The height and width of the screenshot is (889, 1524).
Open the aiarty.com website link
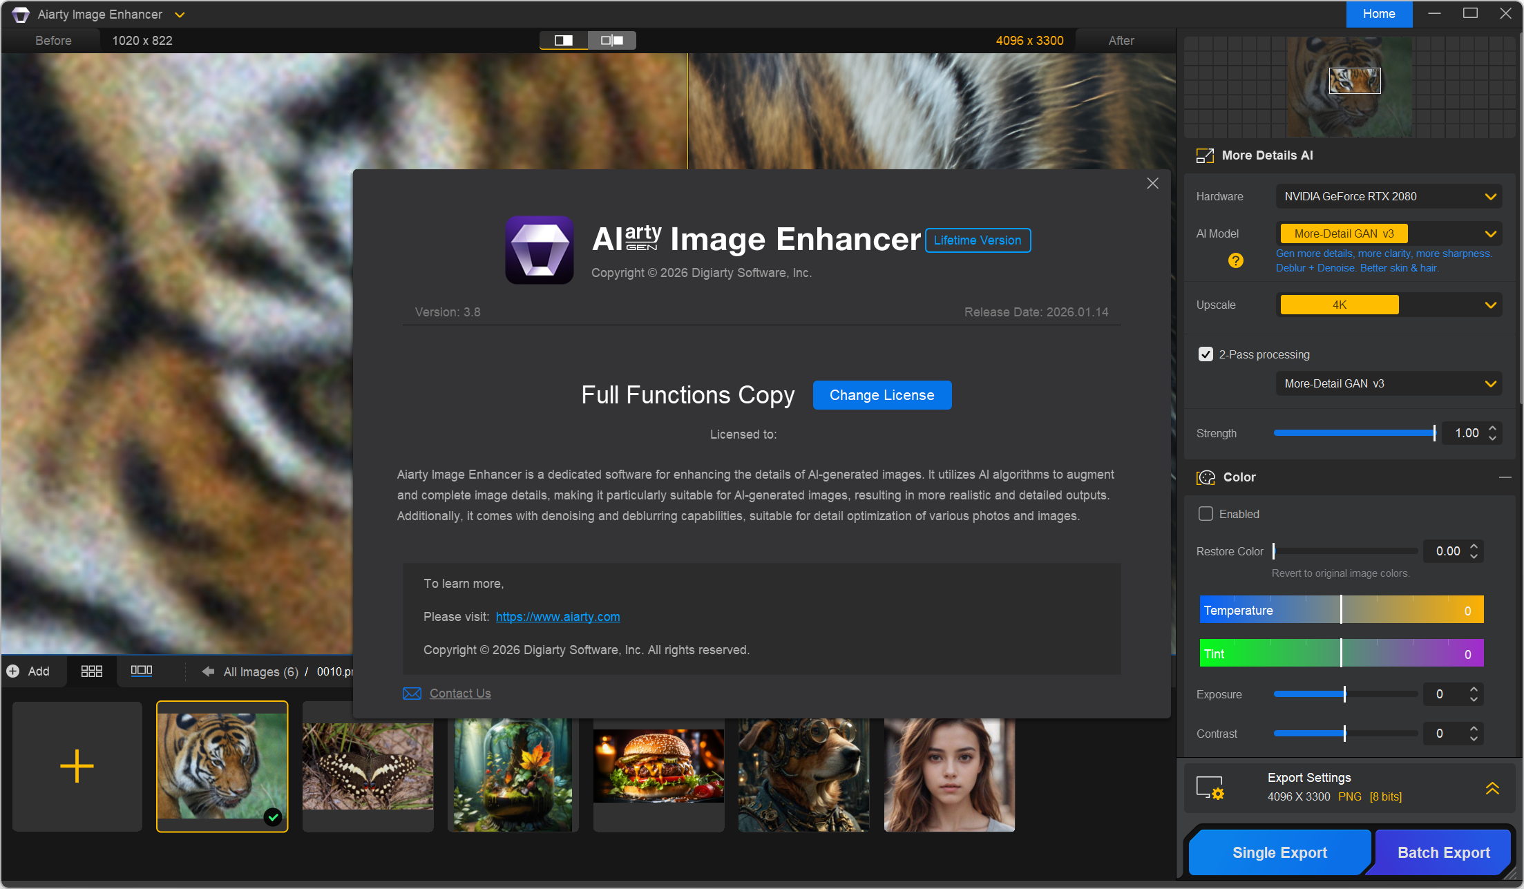coord(558,617)
